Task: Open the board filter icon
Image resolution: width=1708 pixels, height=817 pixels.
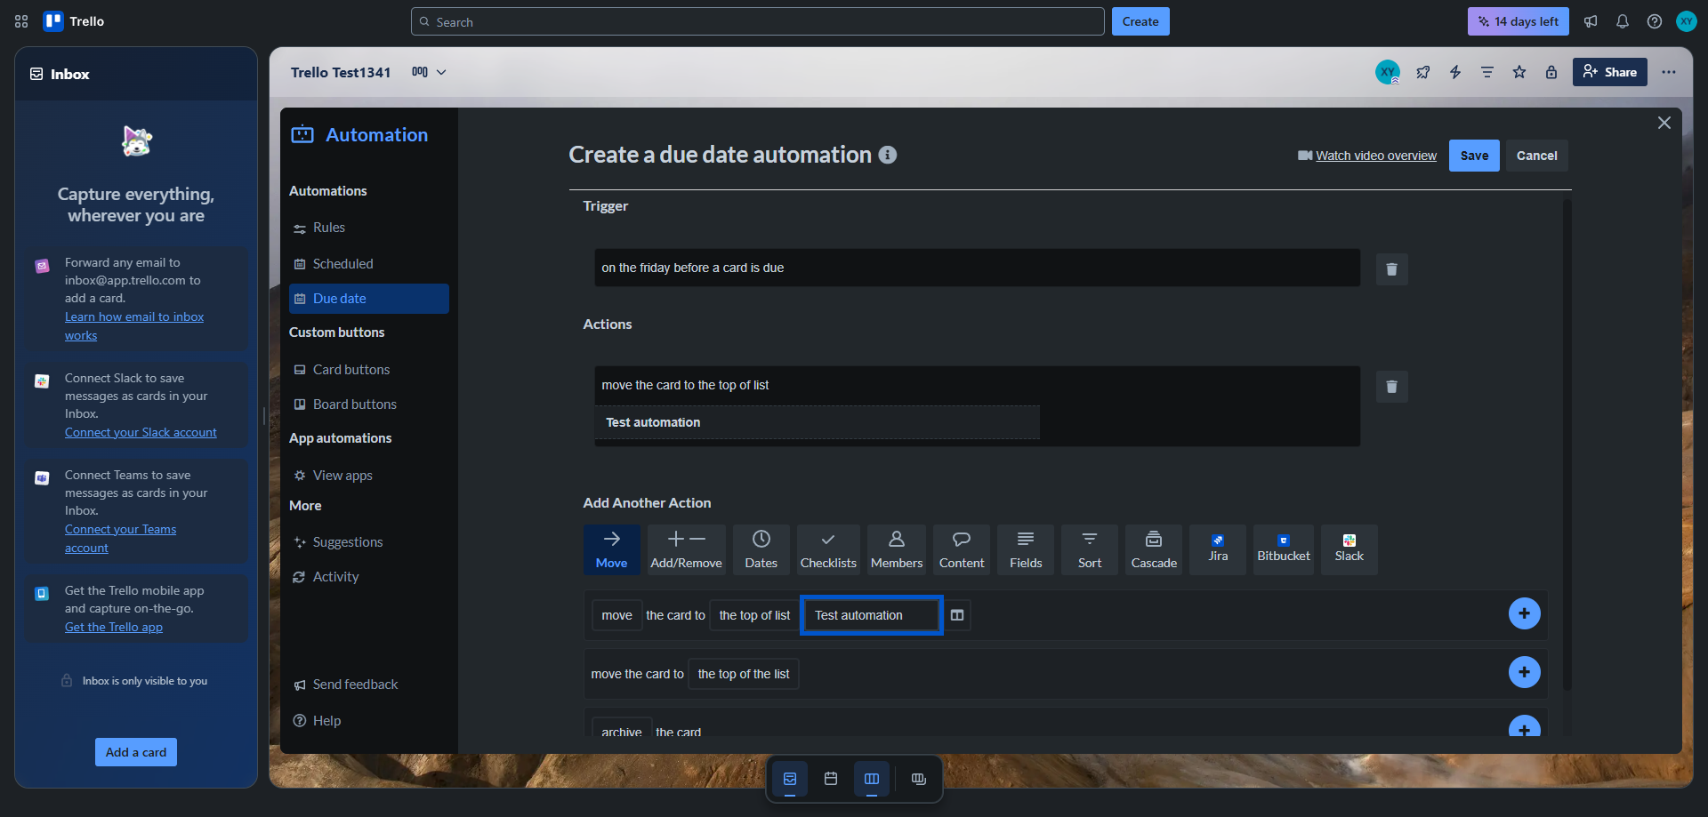Action: point(1487,72)
